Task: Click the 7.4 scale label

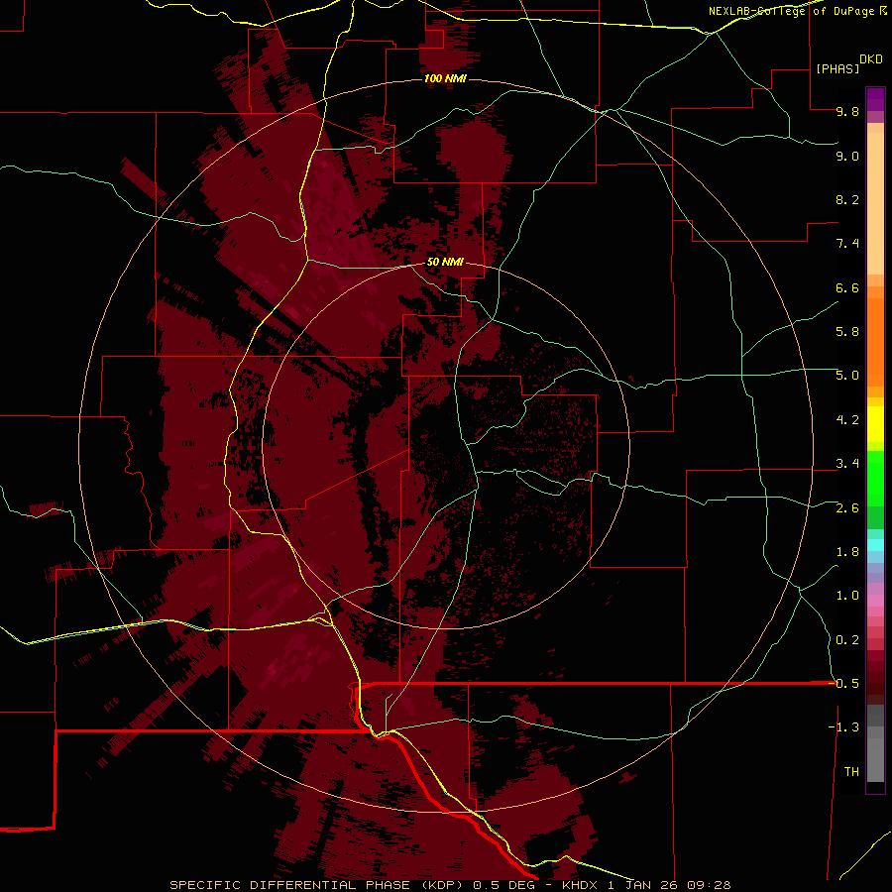Action: 847,244
